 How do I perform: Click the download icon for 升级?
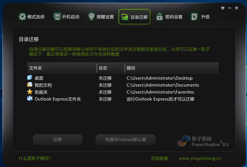(x=194, y=16)
